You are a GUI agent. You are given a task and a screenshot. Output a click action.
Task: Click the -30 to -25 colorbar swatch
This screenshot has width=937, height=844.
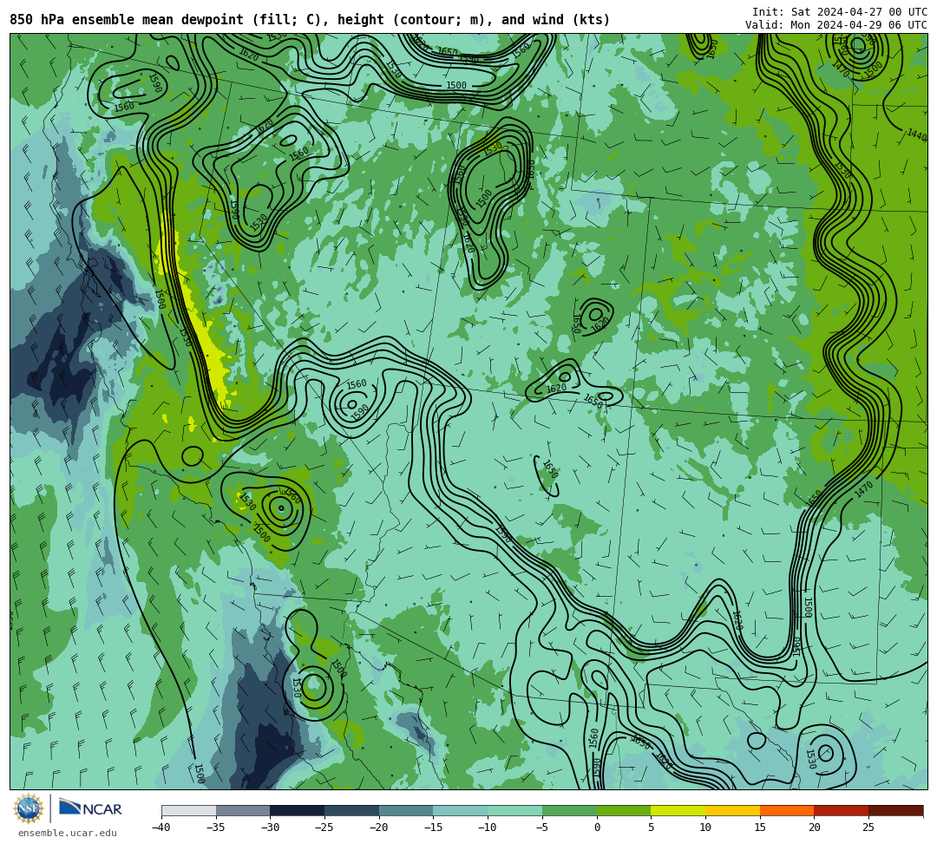point(298,810)
